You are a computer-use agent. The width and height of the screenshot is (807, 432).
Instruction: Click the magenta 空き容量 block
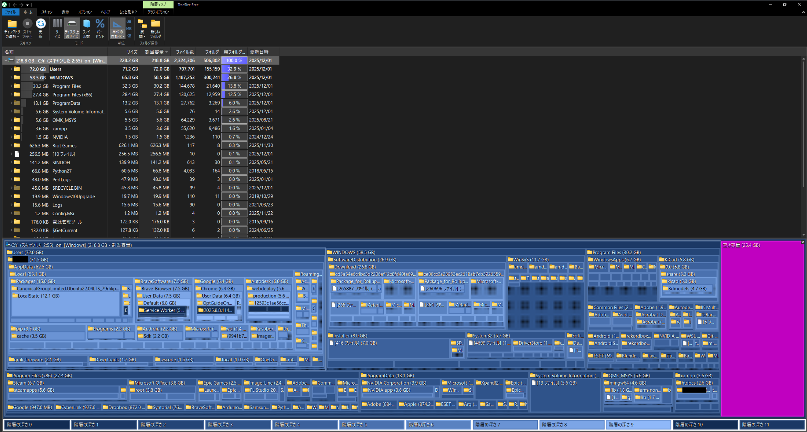(763, 328)
